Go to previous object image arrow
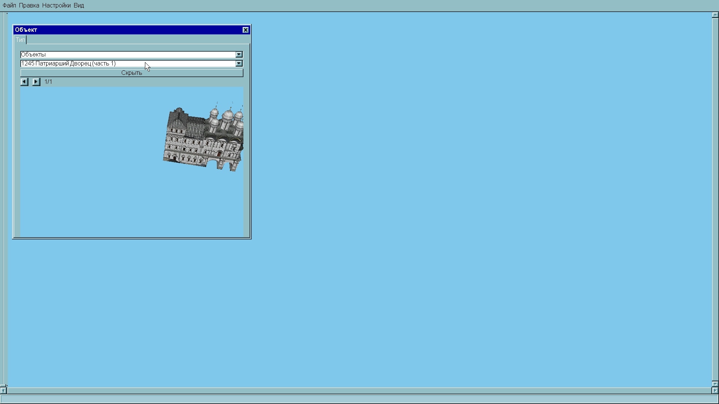This screenshot has height=404, width=719. 24,82
